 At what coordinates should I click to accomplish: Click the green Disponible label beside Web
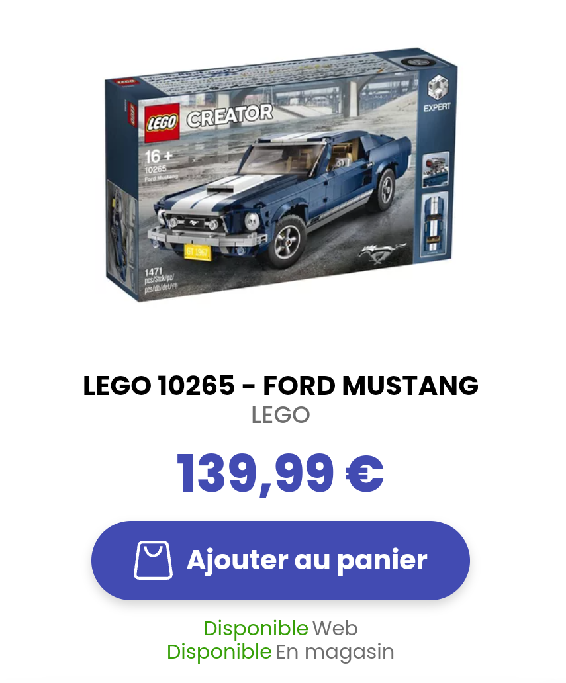coord(256,629)
